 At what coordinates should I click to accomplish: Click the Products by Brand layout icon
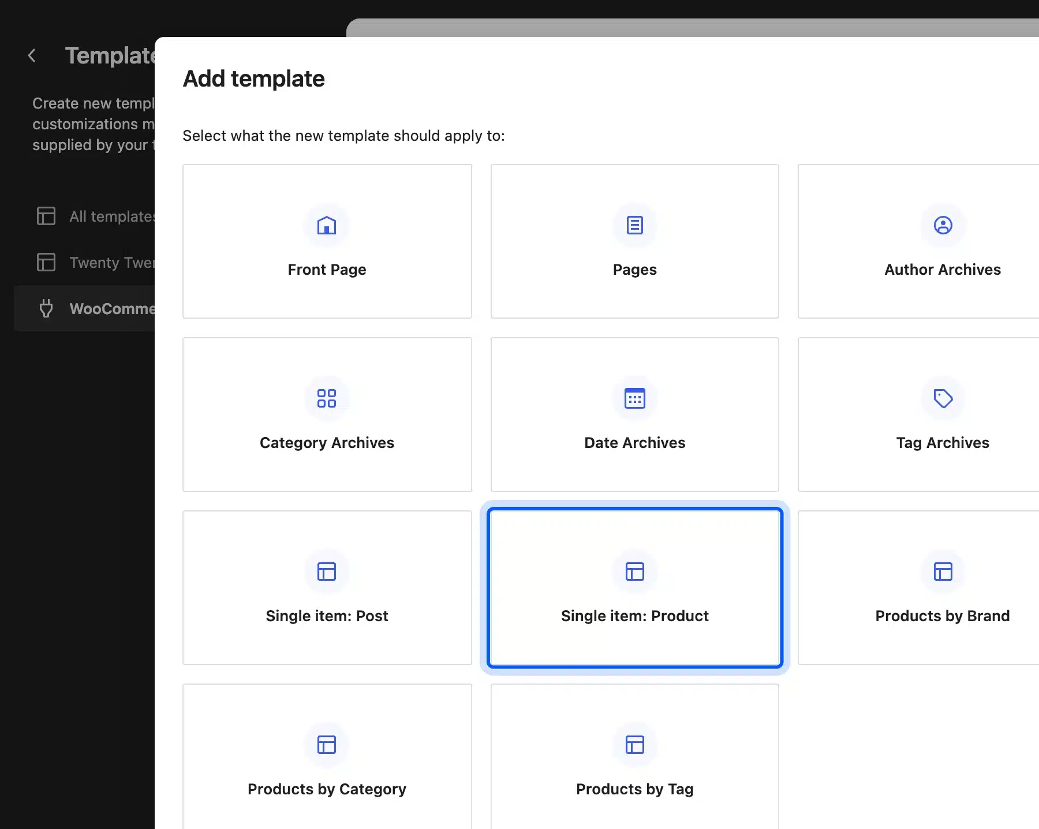(943, 572)
